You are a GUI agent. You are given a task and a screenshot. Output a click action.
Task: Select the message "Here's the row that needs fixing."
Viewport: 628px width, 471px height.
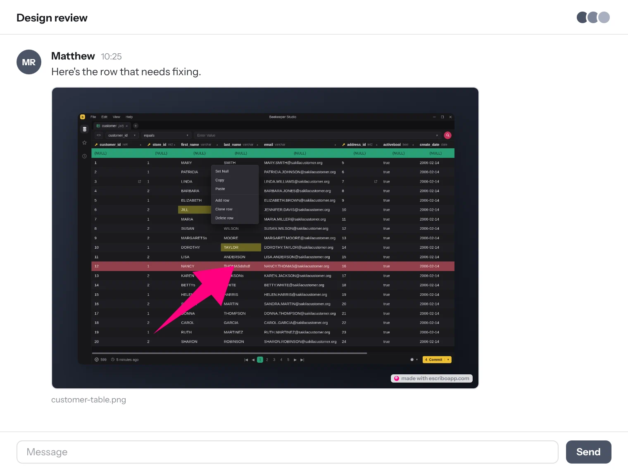(x=126, y=72)
